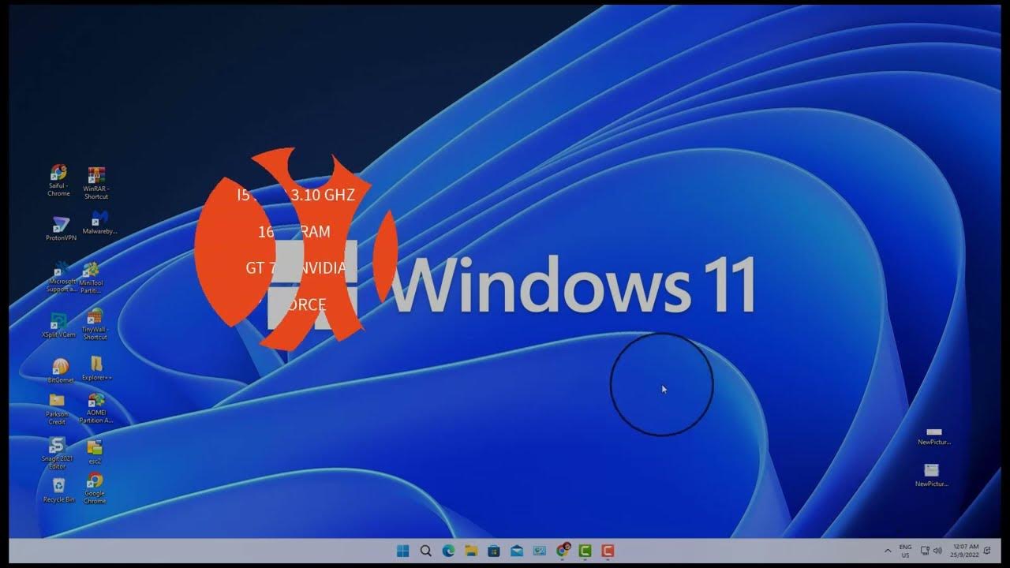The width and height of the screenshot is (1010, 568).
Task: Select the esc2 desktop icon
Action: [95, 451]
